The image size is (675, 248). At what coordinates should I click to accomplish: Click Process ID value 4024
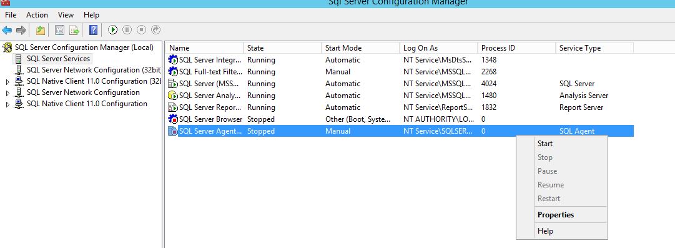pos(488,84)
